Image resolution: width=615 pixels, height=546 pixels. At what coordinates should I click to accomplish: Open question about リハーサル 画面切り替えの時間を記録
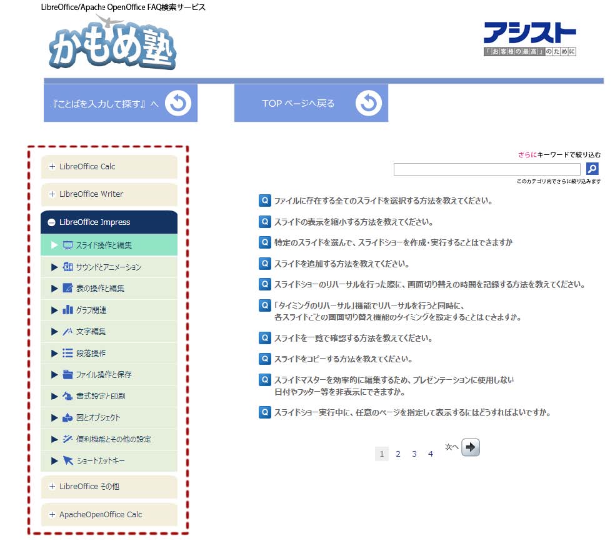429,284
